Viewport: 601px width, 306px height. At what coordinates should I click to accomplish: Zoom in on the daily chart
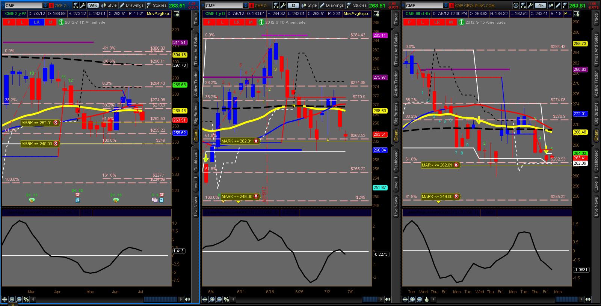pos(212,299)
